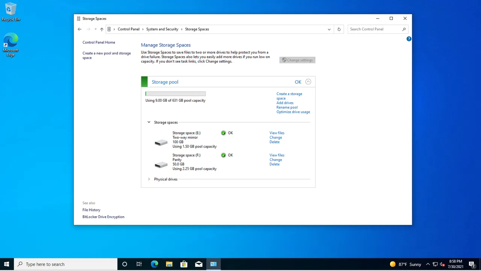The image size is (481, 271).
Task: Click the pool capacity usage bar
Action: (x=175, y=93)
